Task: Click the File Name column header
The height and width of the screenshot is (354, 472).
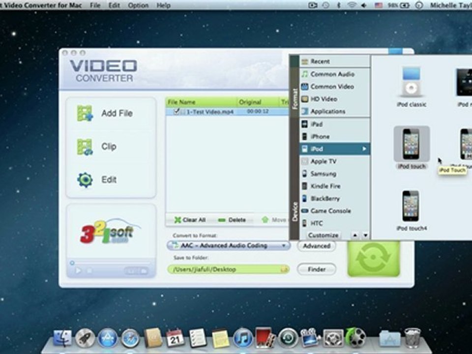Action: (x=202, y=102)
